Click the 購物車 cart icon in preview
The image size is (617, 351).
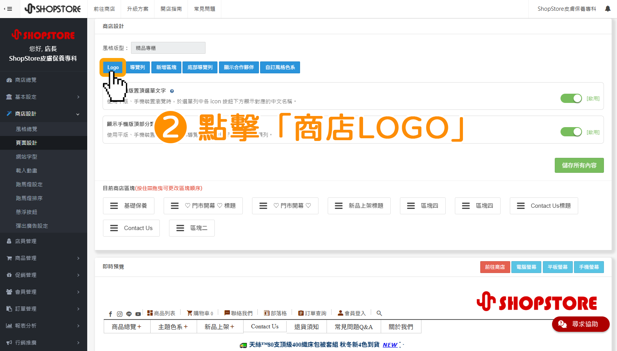tap(189, 312)
